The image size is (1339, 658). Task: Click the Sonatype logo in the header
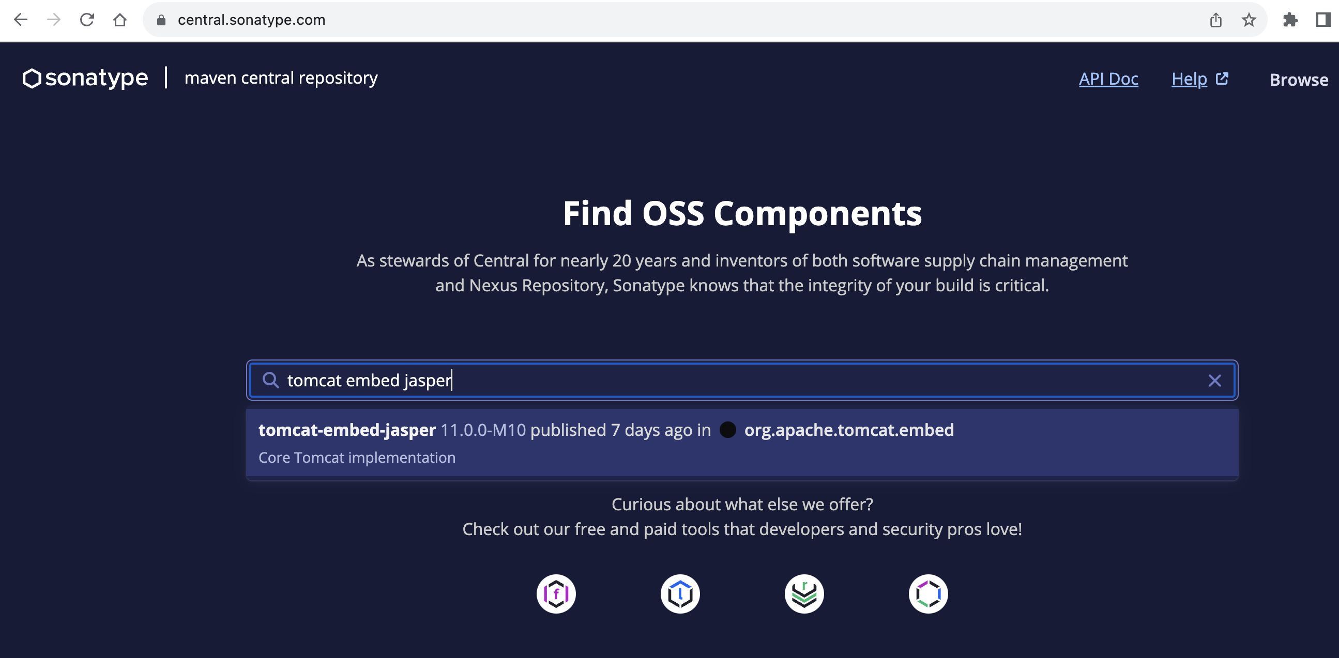(x=86, y=78)
